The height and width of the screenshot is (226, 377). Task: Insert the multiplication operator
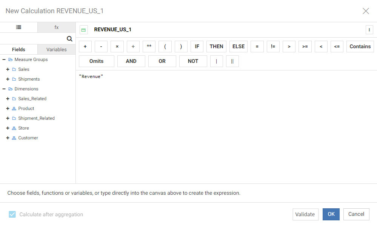[117, 46]
